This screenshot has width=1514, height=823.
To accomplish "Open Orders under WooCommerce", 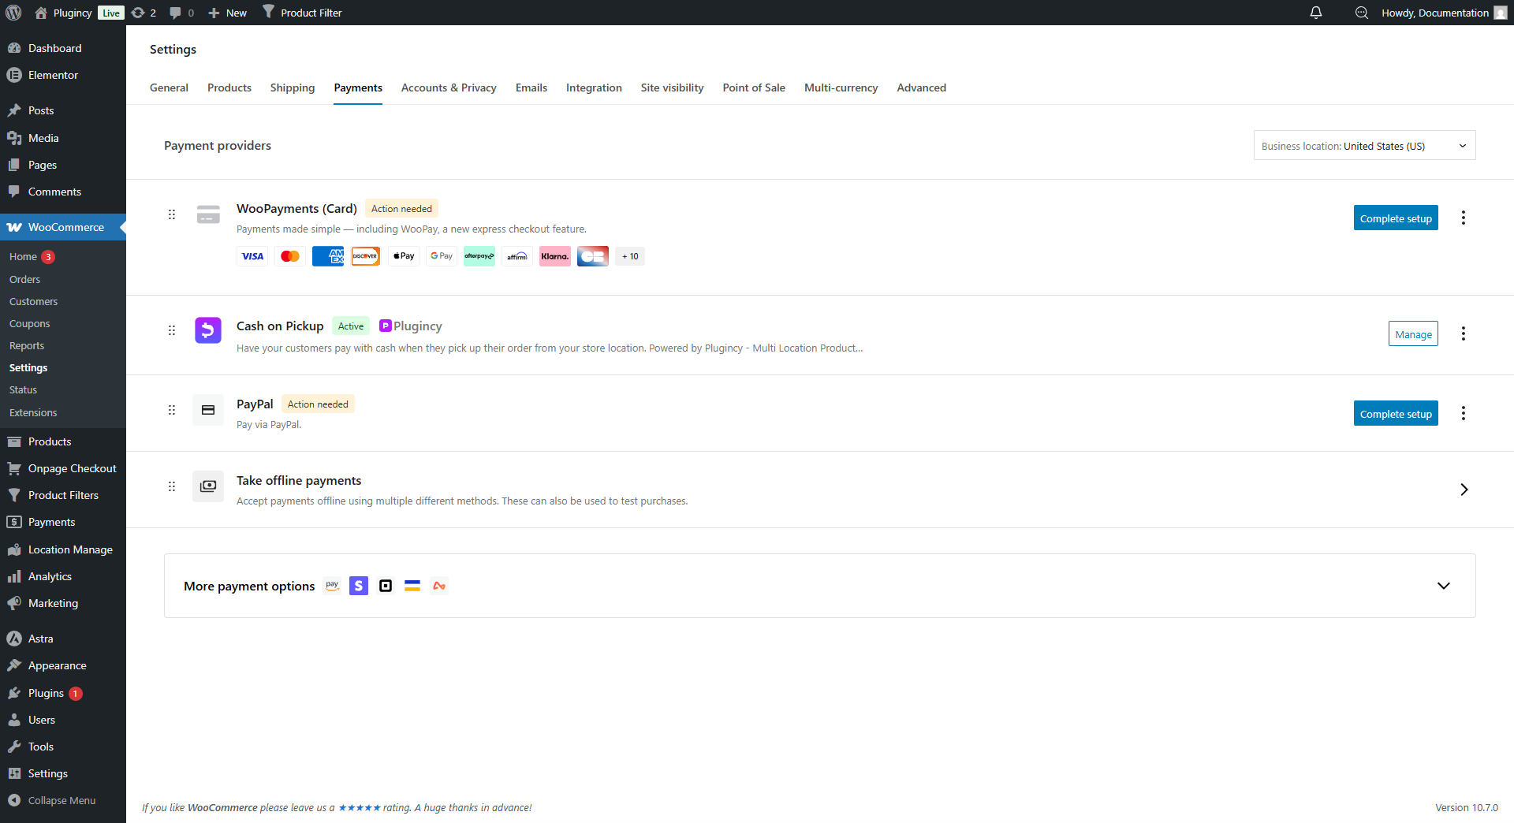I will [24, 279].
